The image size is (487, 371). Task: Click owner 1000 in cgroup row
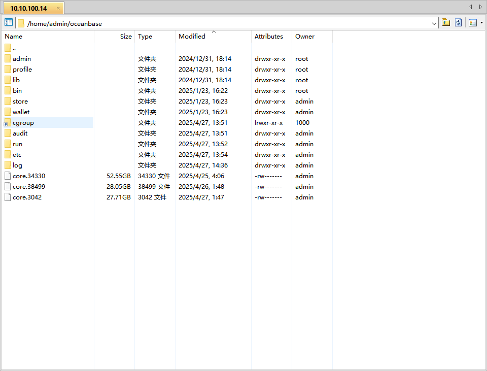302,122
